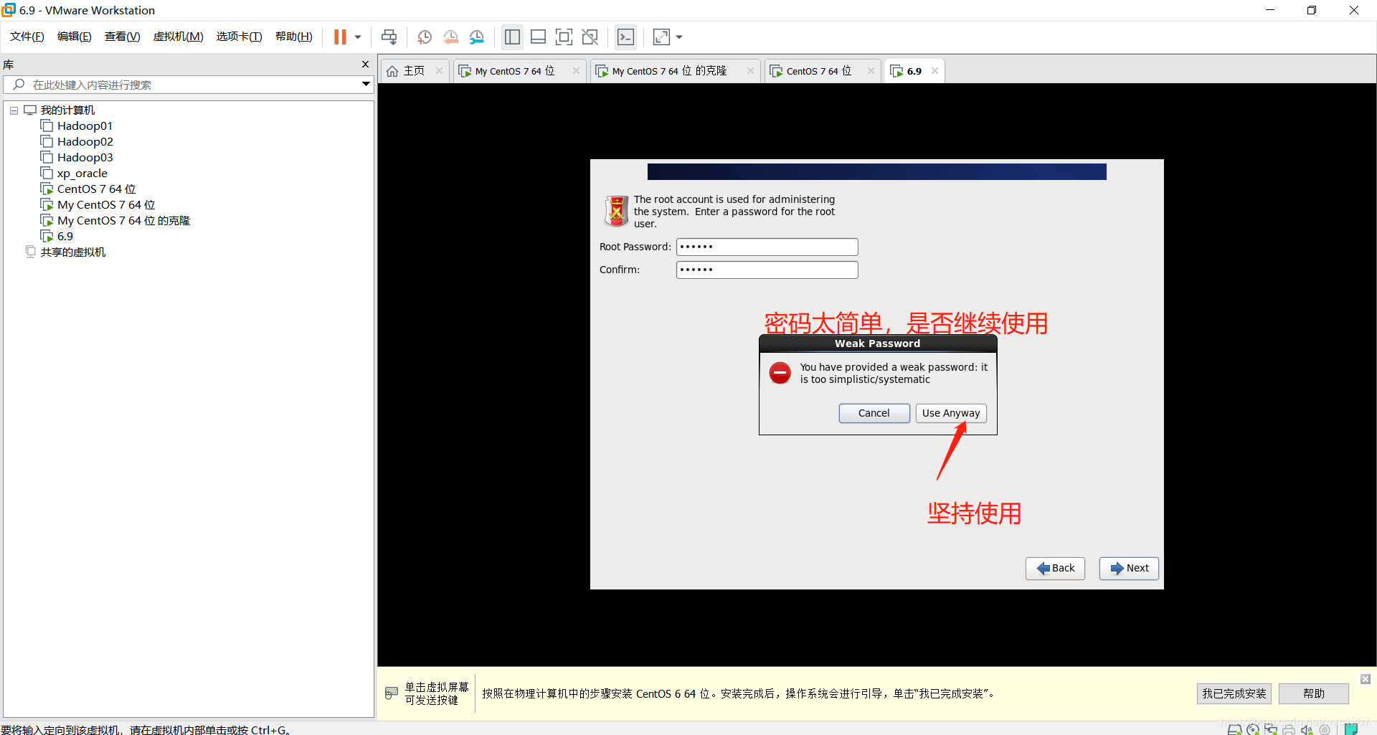Viewport: 1377px width, 735px height.
Task: Click the Unity mode icon
Action: click(590, 37)
